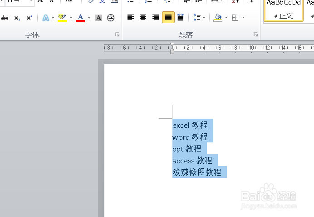
Task: Click the line 'excel 教程' in the document
Action: [190, 125]
